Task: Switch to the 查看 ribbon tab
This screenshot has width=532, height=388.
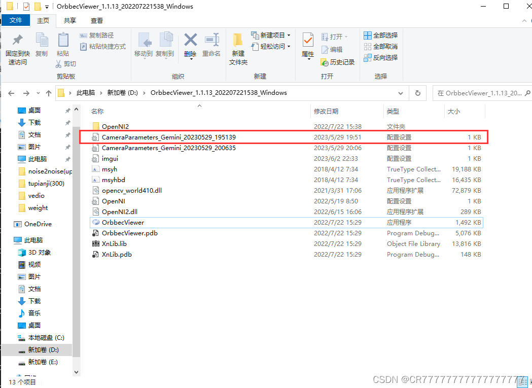Action: click(x=96, y=20)
